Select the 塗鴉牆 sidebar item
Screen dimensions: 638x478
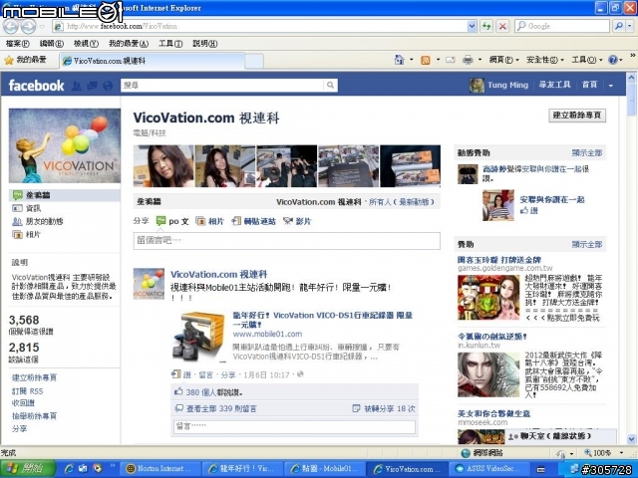[x=64, y=195]
